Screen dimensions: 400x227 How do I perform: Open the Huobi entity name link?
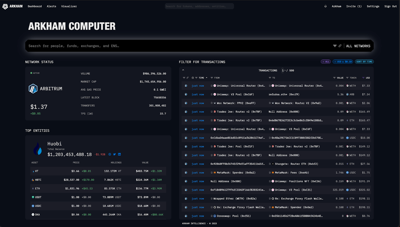point(54,144)
